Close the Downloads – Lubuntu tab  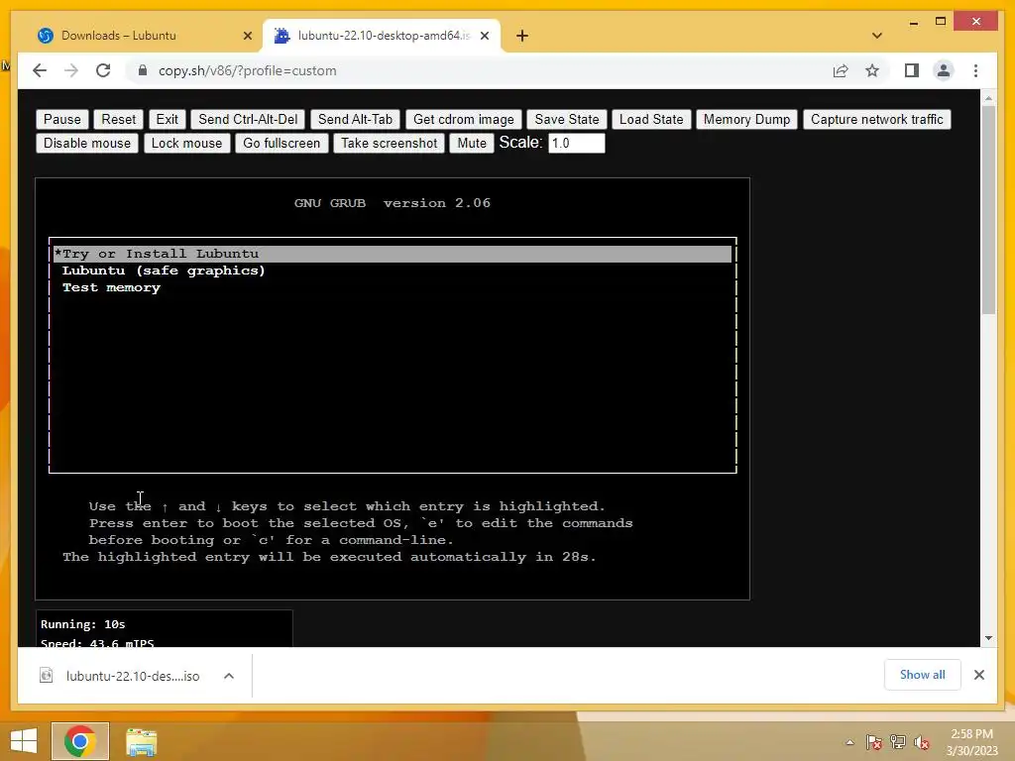247,36
